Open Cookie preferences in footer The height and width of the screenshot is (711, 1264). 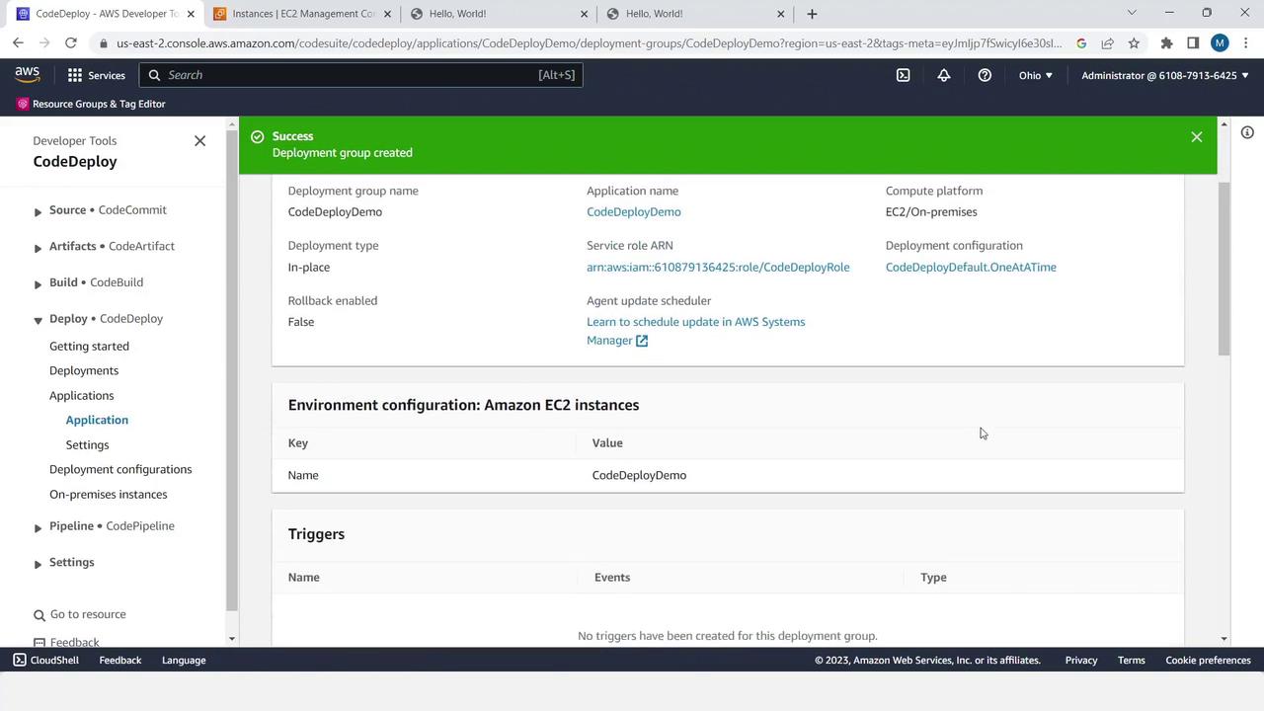(x=1208, y=660)
